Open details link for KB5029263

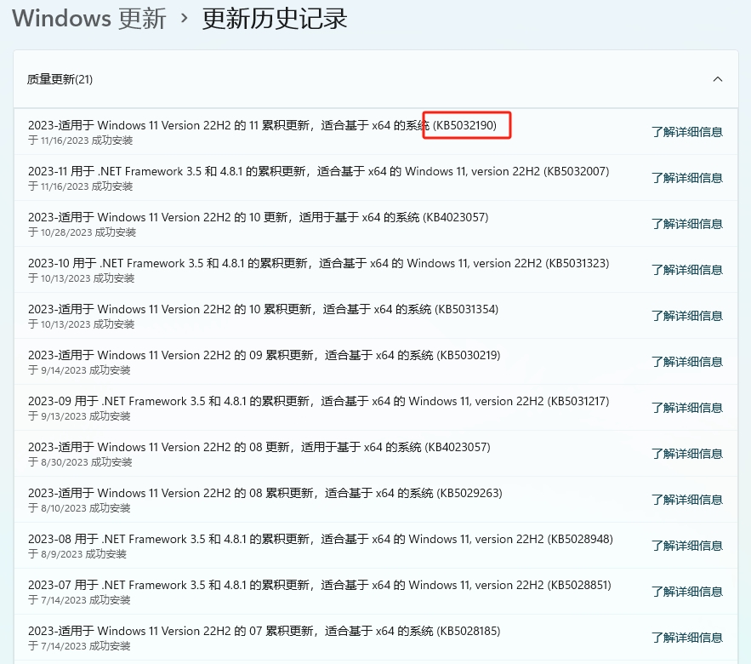pos(686,499)
